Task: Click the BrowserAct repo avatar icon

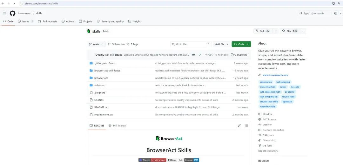Action: click(x=89, y=31)
